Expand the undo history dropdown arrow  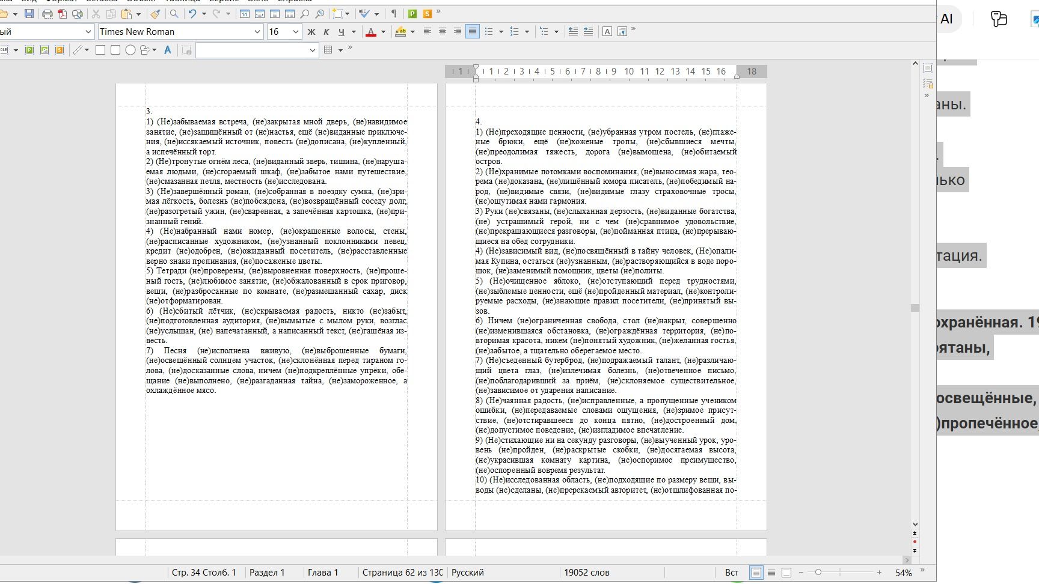coord(204,13)
